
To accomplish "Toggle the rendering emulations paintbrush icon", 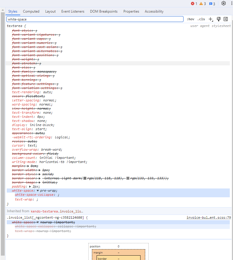I will point(218,19).
